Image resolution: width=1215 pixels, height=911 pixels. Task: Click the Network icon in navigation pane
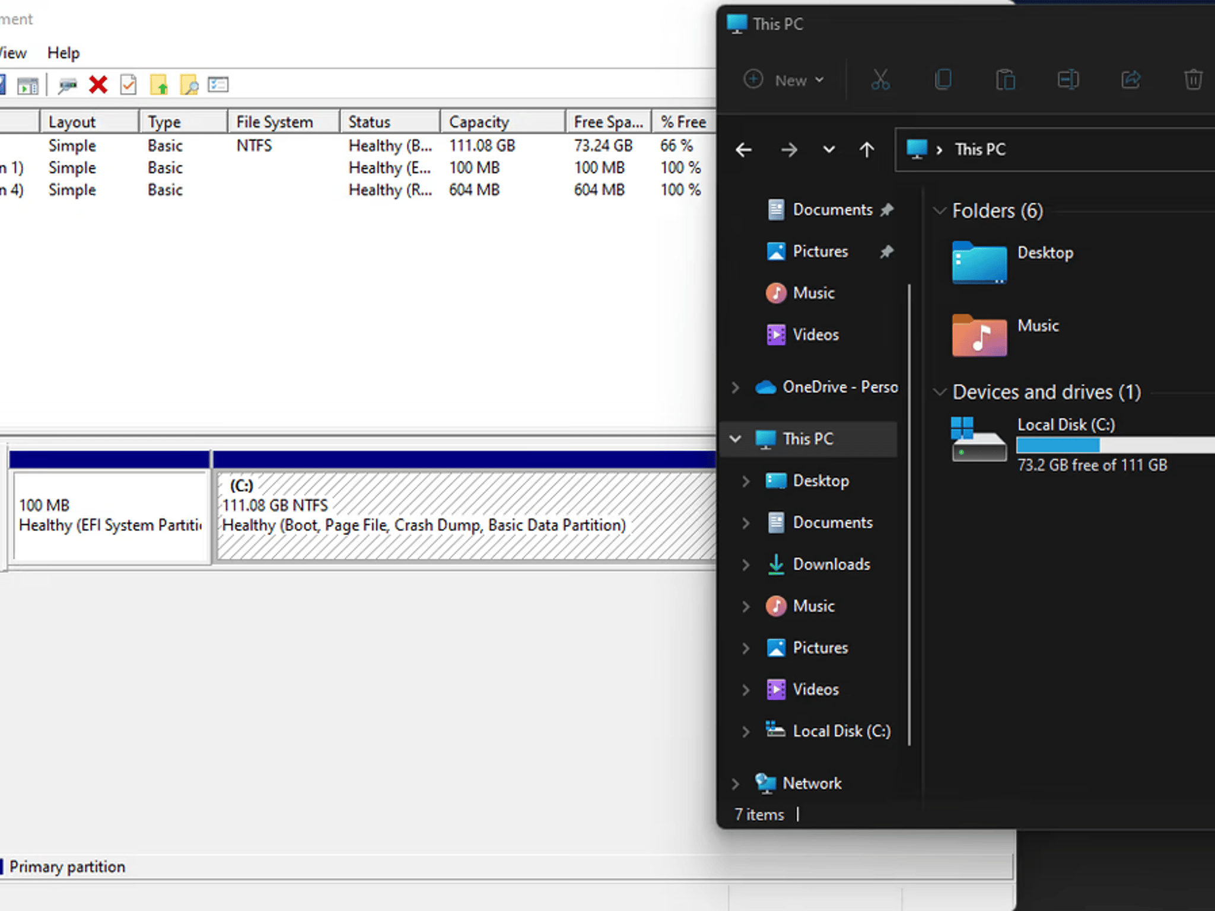click(x=765, y=783)
